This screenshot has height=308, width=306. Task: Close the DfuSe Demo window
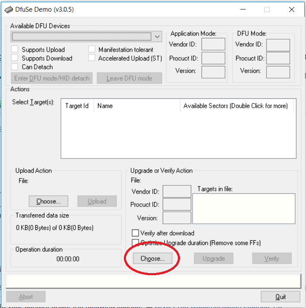(x=292, y=9)
